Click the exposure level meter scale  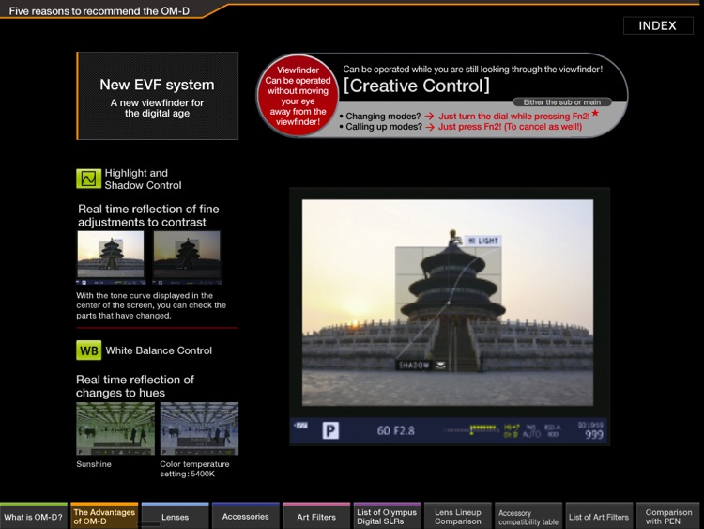coord(470,429)
